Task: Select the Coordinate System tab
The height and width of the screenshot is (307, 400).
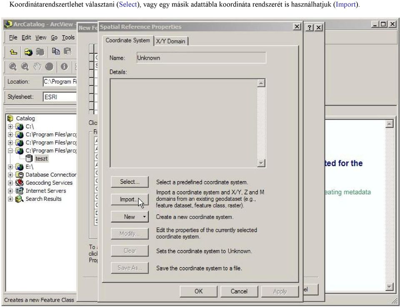Action: click(128, 40)
